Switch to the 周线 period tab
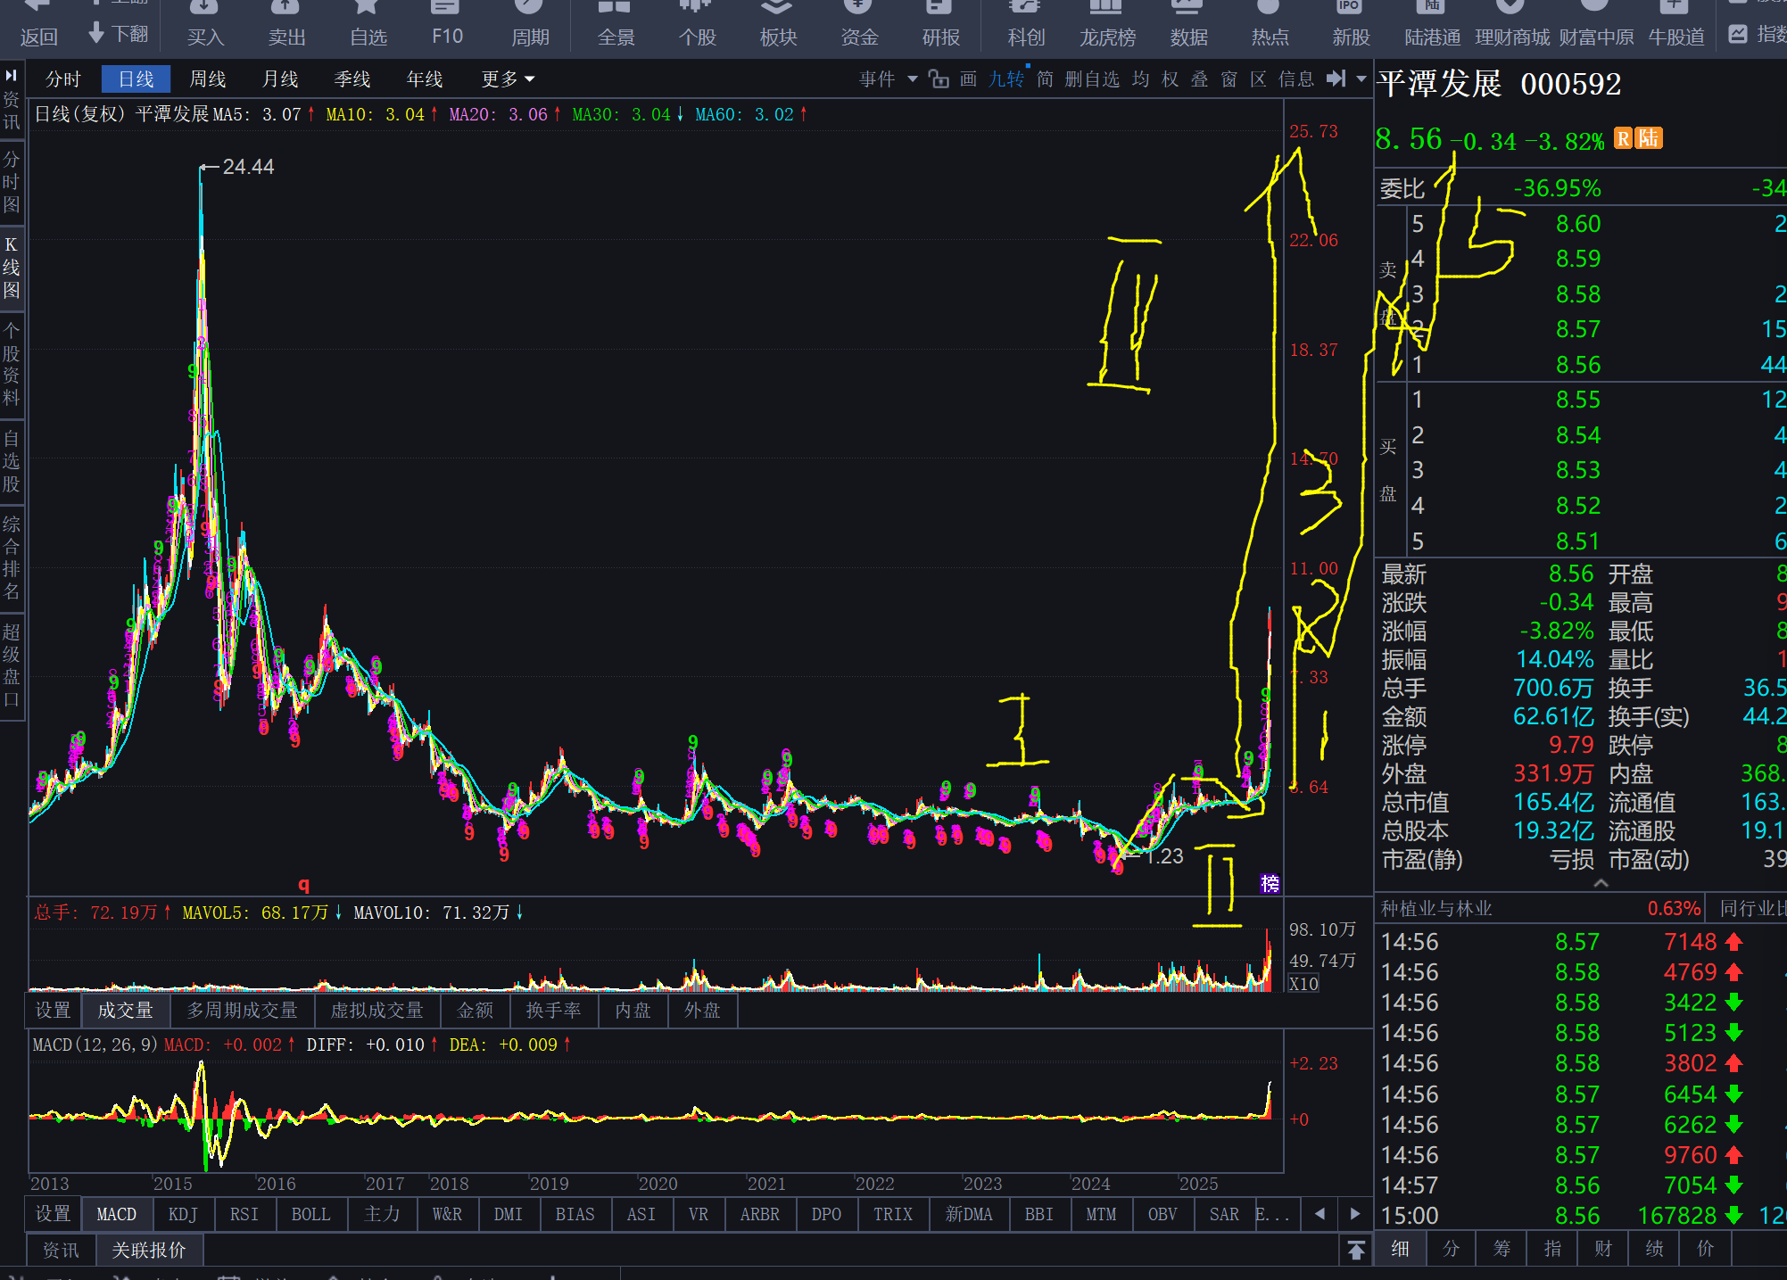1787x1280 pixels. [208, 79]
